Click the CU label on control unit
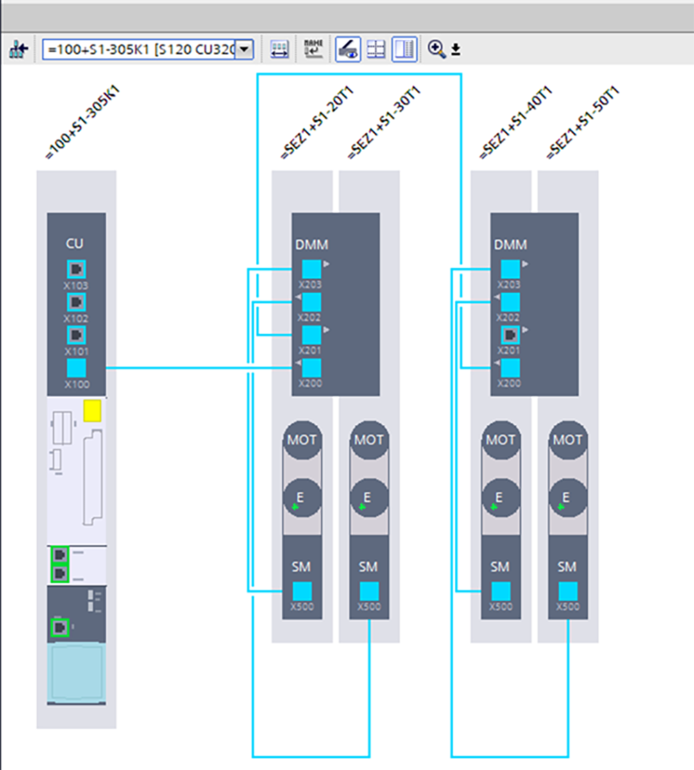 [74, 243]
